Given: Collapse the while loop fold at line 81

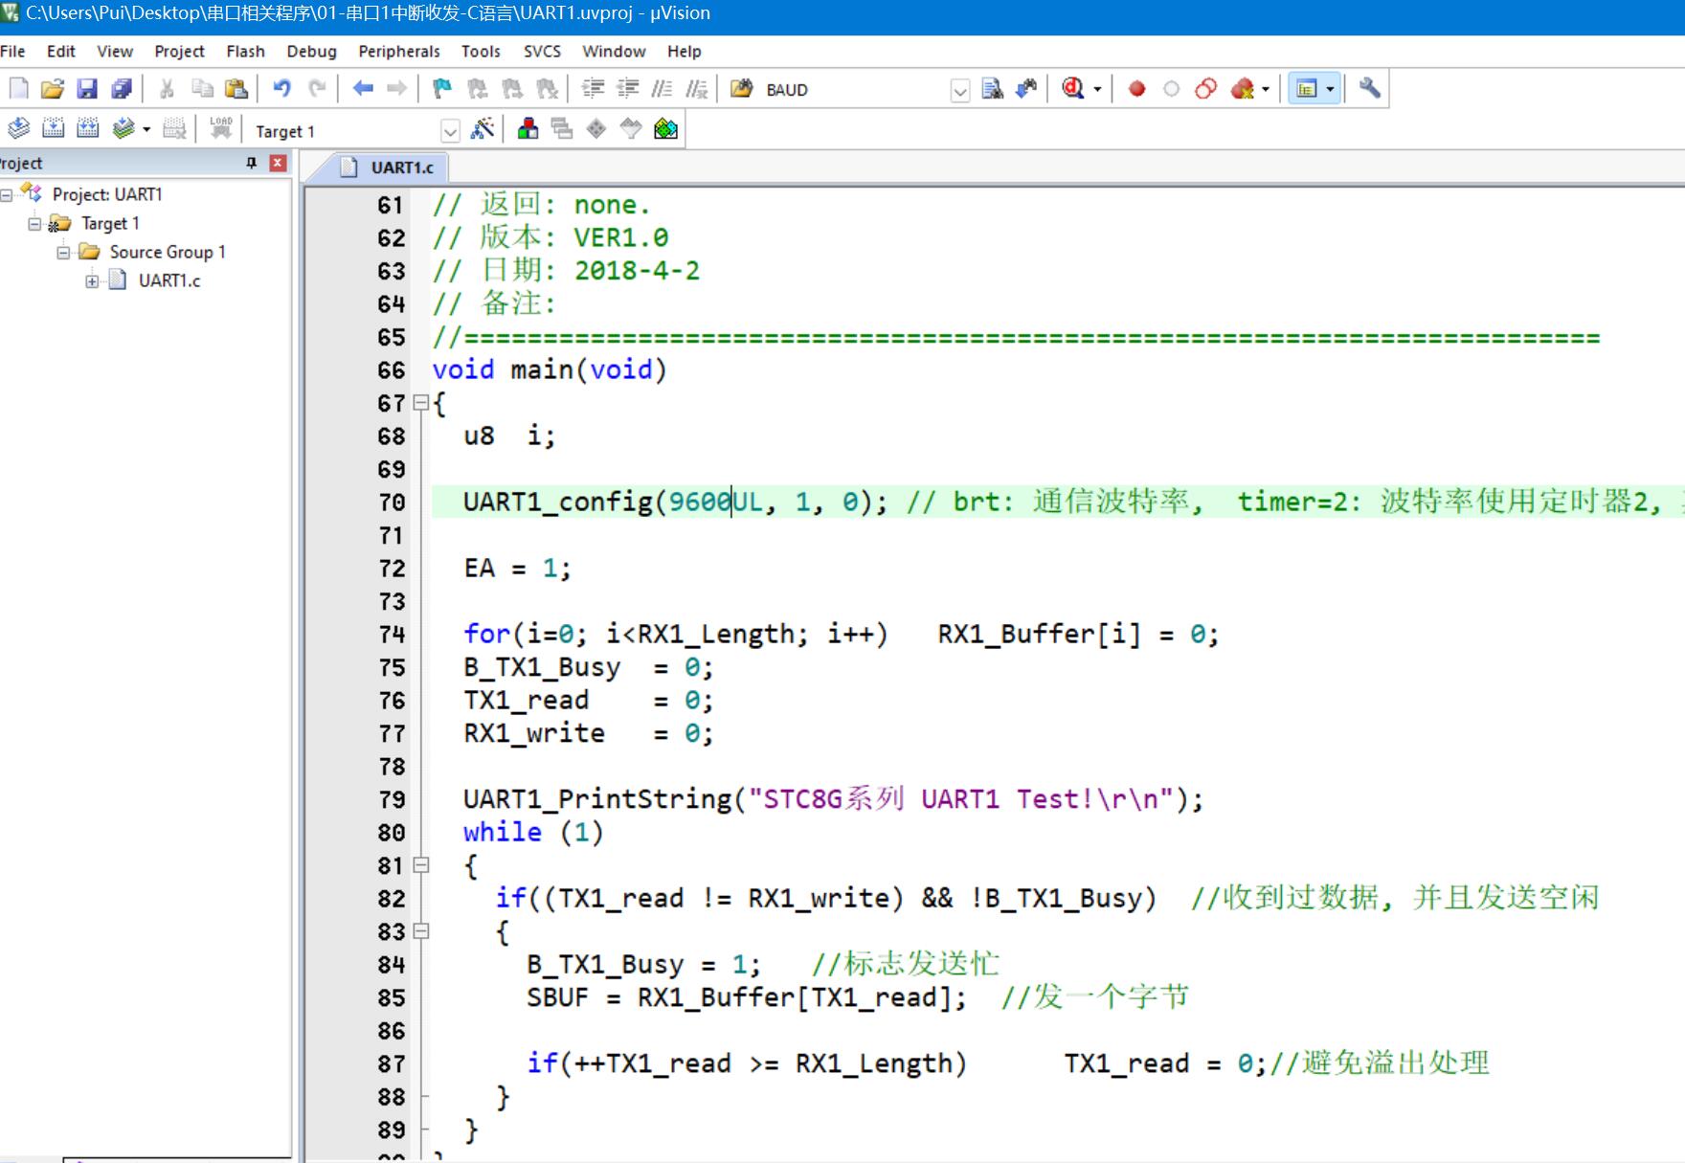Looking at the screenshot, I should (420, 865).
